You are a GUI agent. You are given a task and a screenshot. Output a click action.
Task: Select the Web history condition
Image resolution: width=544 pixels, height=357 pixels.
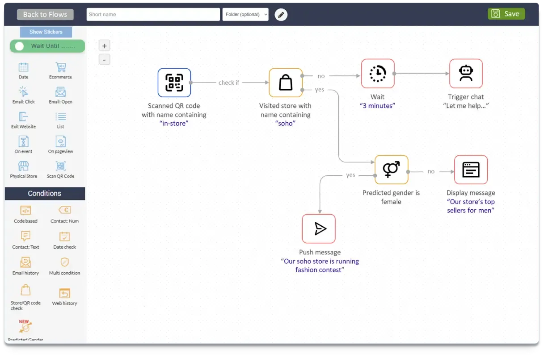coord(65,293)
